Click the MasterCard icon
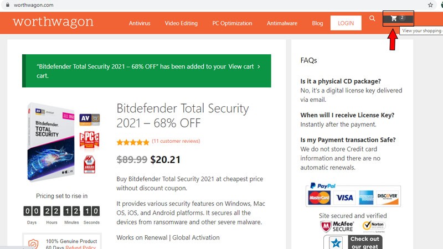The width and height of the screenshot is (443, 249). tap(320, 198)
